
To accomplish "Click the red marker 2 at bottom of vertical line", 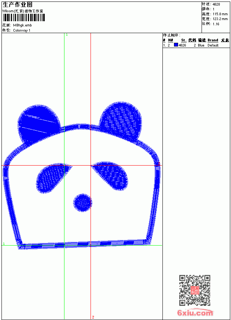I will (93, 317).
